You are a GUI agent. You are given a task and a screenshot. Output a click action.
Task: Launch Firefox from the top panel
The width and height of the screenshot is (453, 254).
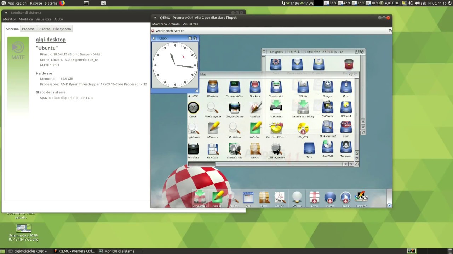pyautogui.click(x=62, y=3)
